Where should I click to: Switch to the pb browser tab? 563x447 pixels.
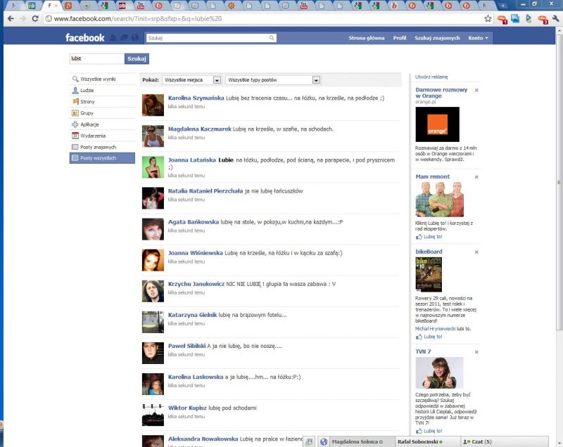(x=122, y=6)
